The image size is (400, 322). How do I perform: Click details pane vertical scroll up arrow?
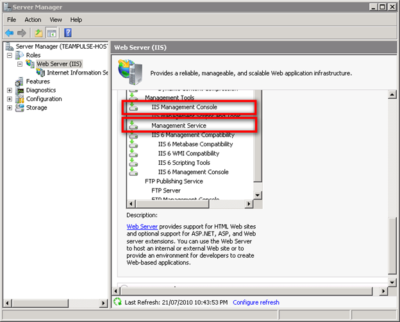392,94
